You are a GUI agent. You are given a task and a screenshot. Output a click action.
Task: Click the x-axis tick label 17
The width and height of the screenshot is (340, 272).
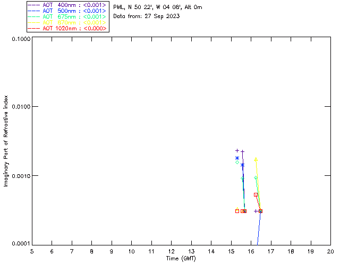[271, 251]
